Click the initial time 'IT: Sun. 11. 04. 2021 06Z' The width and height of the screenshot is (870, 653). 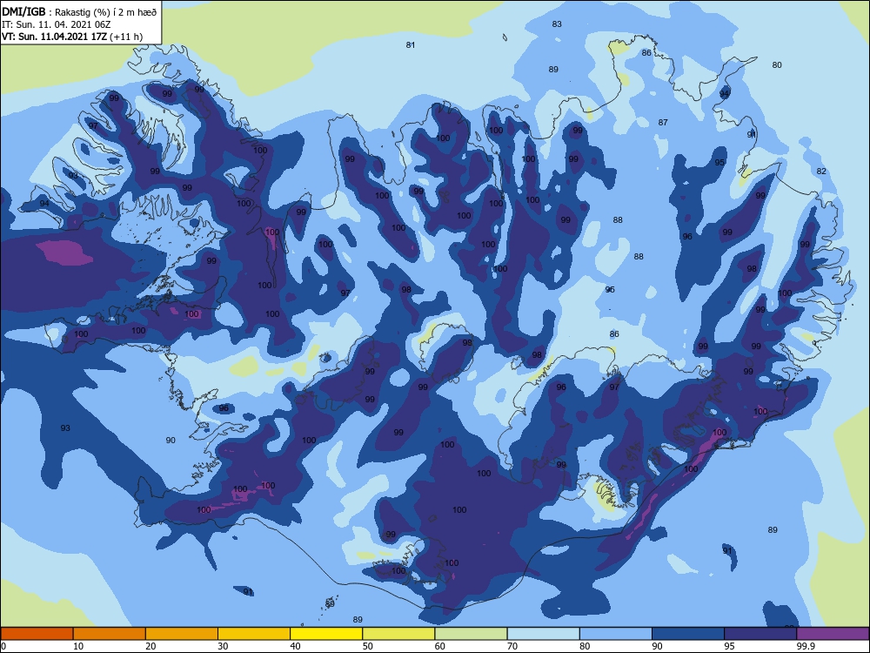coord(56,24)
